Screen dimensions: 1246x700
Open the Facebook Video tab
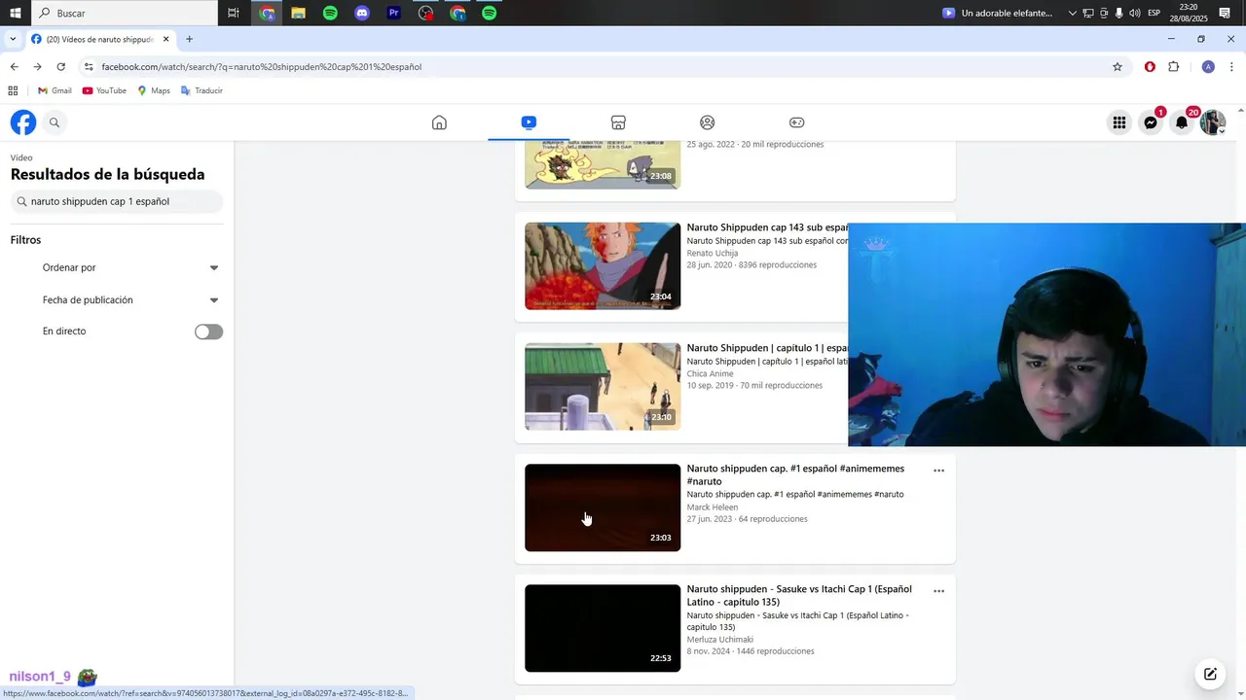click(529, 122)
